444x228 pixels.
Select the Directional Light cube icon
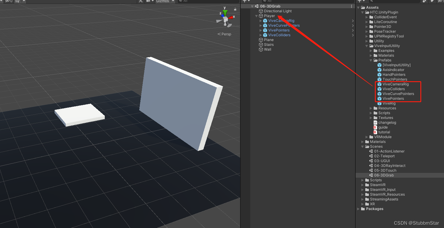[x=261, y=11]
